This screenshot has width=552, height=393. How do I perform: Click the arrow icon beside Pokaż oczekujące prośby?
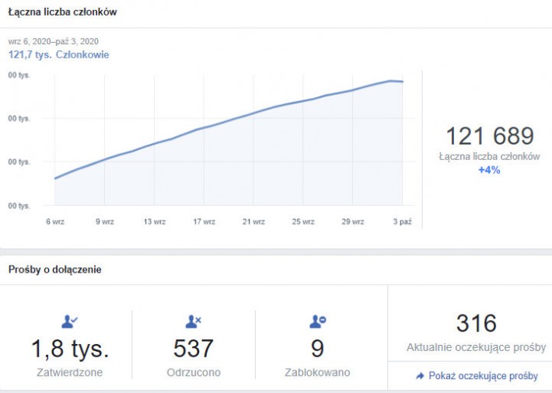point(420,376)
